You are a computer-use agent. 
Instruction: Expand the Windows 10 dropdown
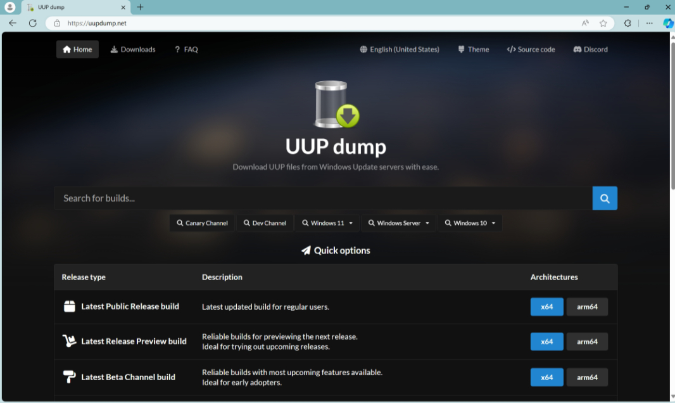pos(470,223)
